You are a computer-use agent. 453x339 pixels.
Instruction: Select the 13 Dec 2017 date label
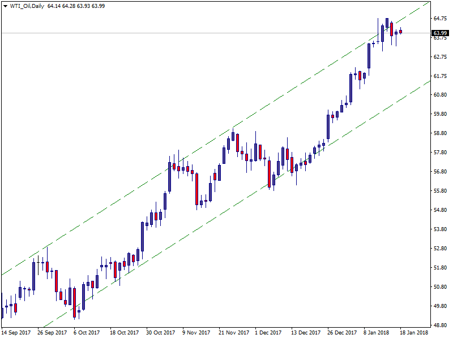tap(306, 333)
